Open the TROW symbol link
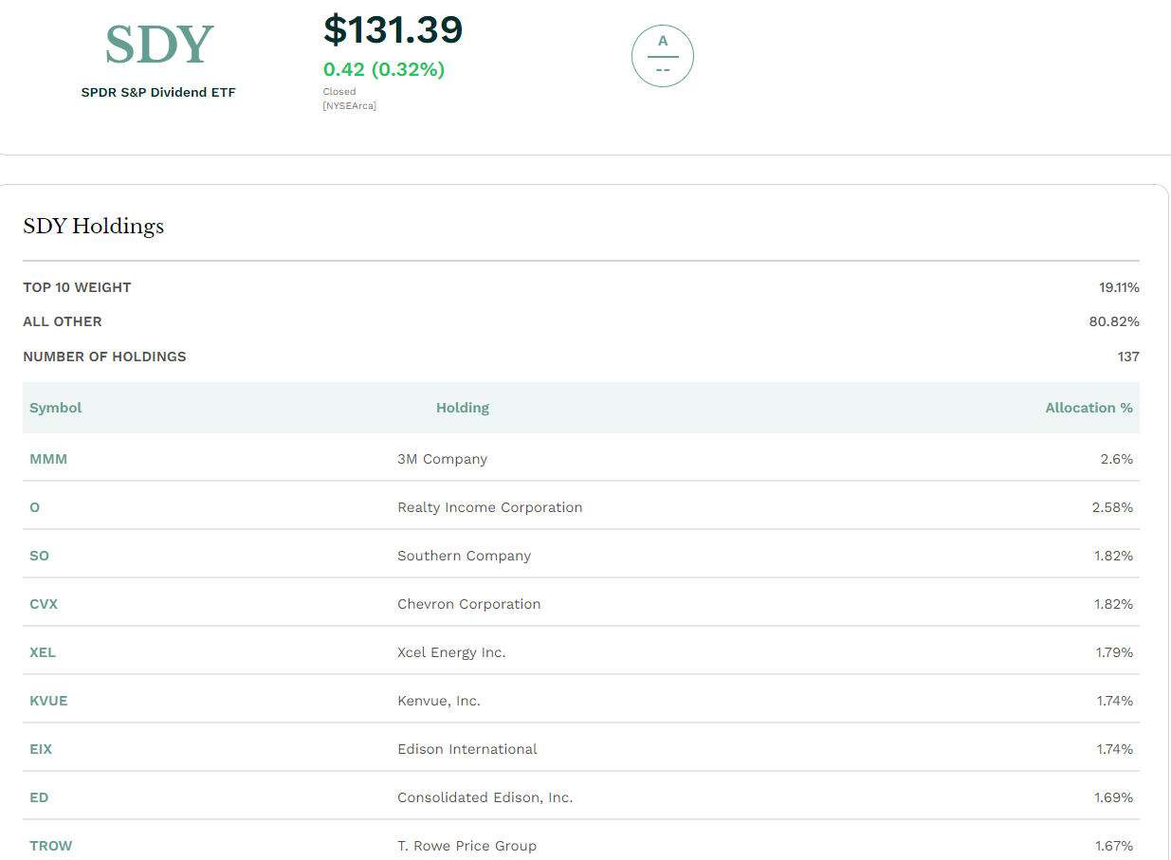Screen dimensions: 1171x860 pos(51,846)
